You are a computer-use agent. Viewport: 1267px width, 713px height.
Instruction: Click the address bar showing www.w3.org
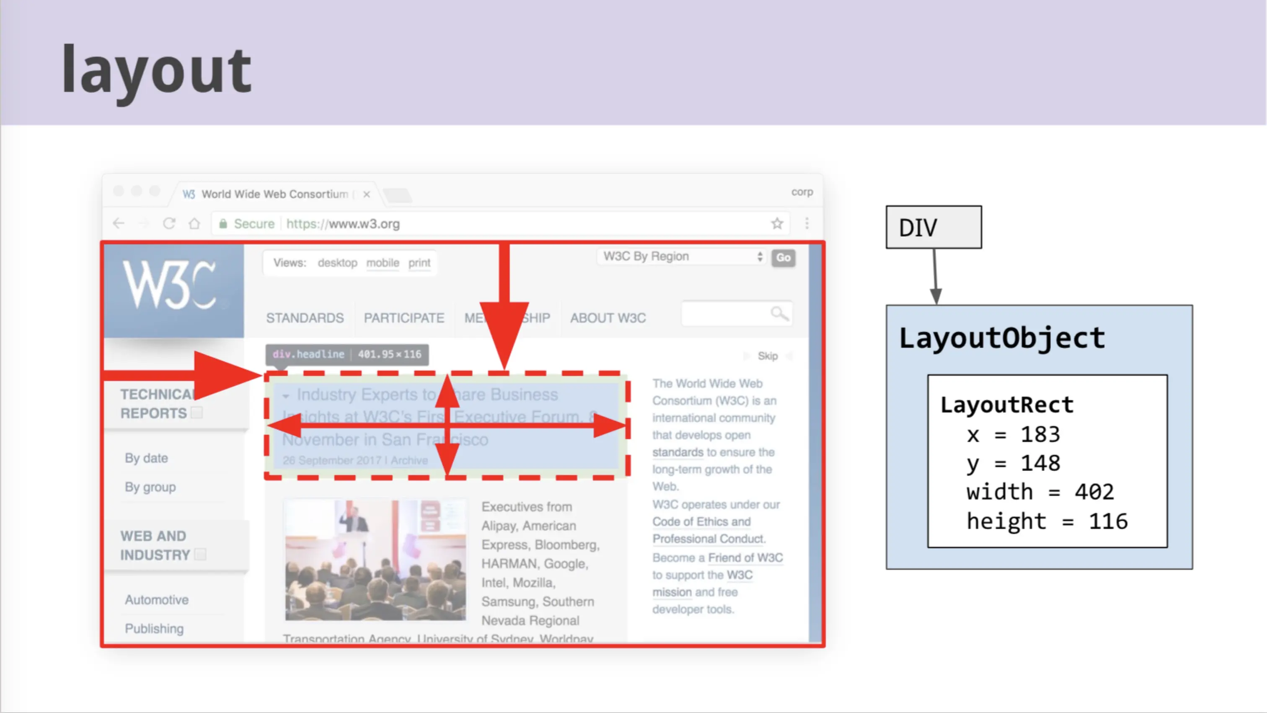pyautogui.click(x=501, y=224)
